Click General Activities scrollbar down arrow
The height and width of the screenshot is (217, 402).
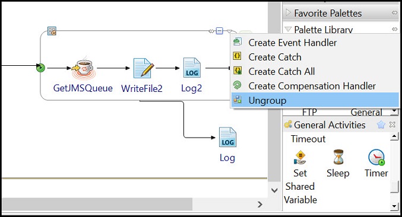tap(394, 206)
